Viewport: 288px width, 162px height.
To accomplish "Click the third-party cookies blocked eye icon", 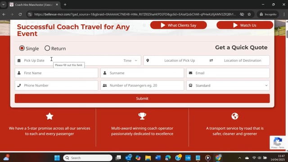I will point(242,14).
